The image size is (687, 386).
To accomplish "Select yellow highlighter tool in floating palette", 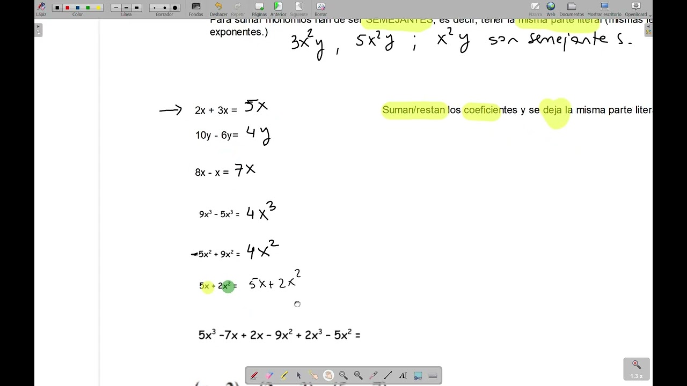I will (284, 375).
